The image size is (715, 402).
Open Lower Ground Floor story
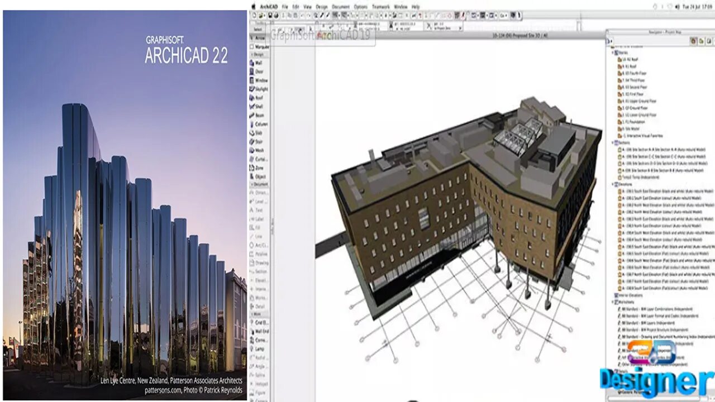(x=637, y=115)
